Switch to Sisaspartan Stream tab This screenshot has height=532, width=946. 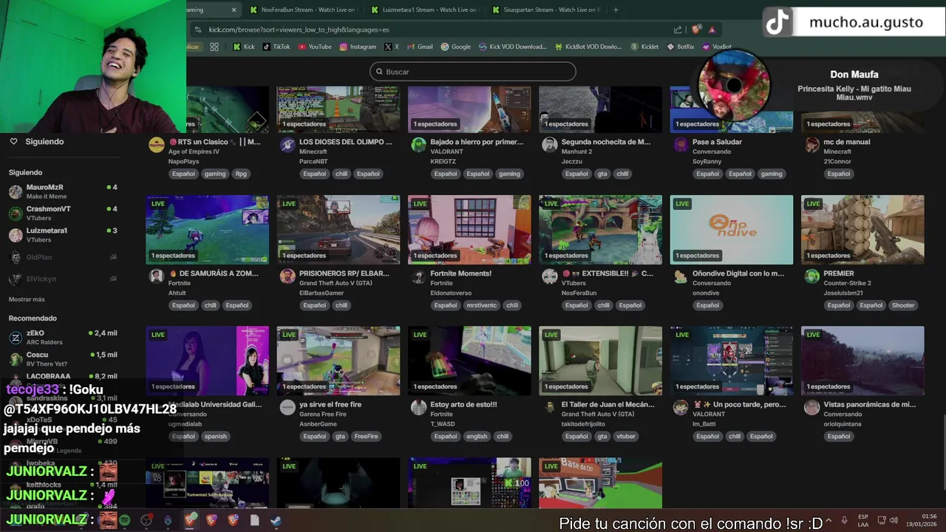point(545,10)
